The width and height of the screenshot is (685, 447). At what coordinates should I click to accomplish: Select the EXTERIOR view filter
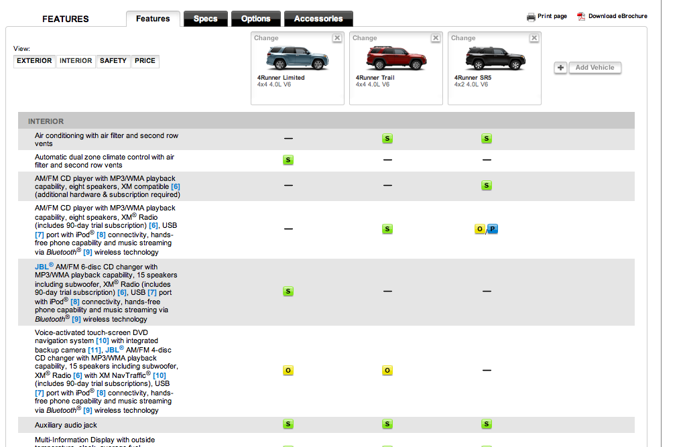[34, 61]
